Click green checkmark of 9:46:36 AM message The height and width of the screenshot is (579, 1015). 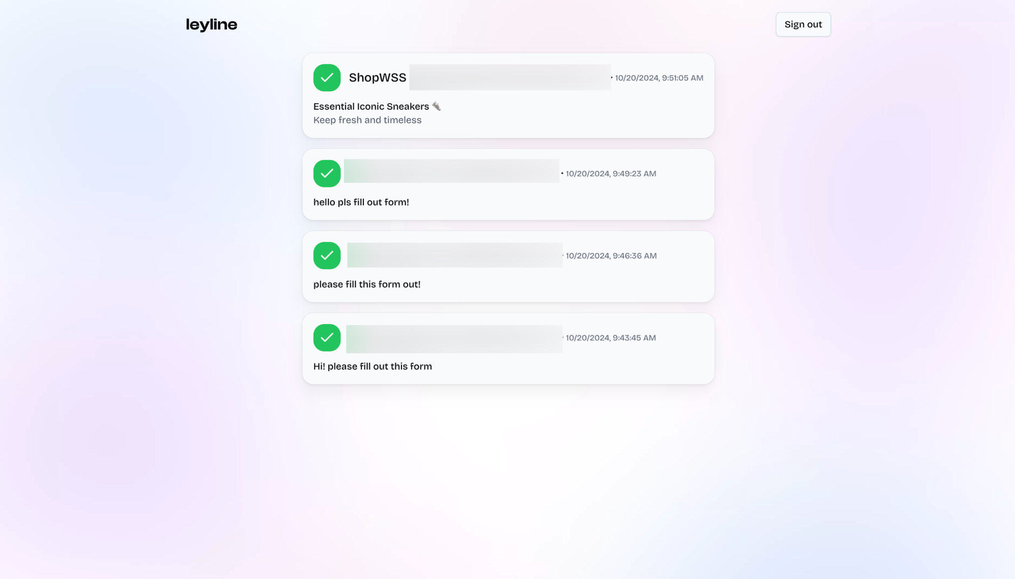327,255
